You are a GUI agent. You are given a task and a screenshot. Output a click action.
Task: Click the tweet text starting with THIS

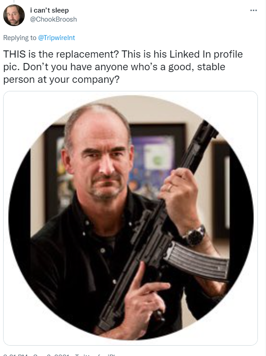(x=123, y=67)
